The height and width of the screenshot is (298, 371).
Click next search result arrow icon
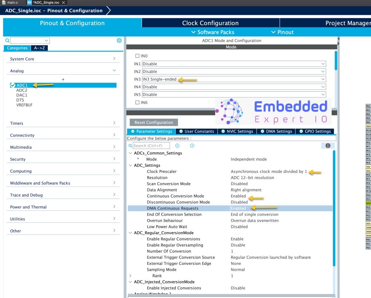192,146
